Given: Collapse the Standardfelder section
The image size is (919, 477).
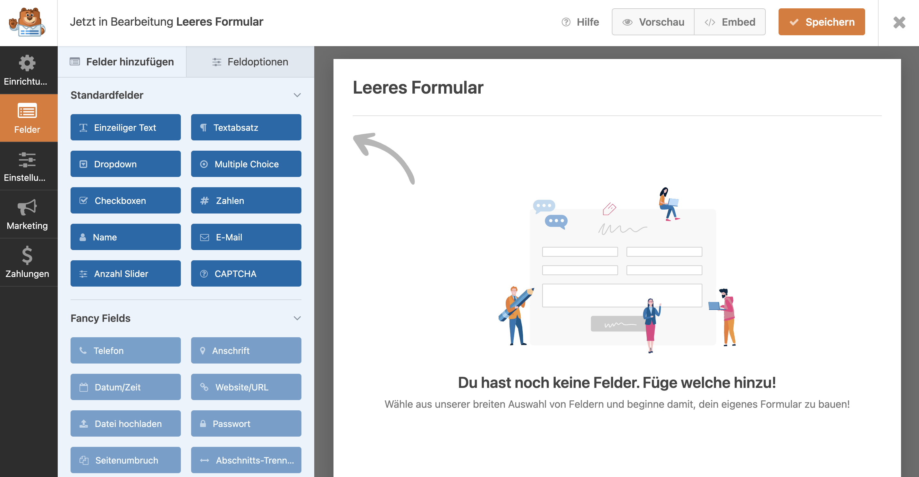Looking at the screenshot, I should coord(297,95).
